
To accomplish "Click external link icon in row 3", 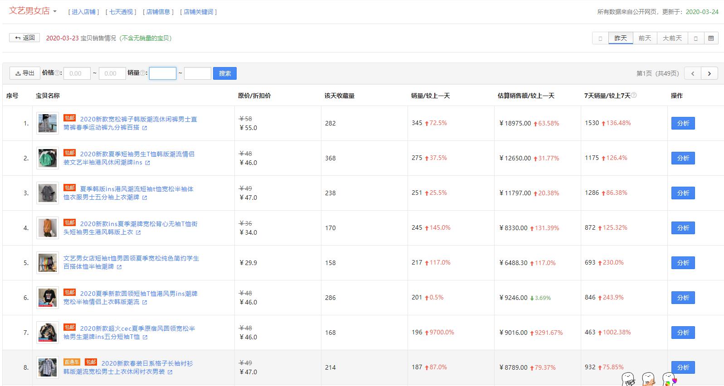I will coord(145,198).
